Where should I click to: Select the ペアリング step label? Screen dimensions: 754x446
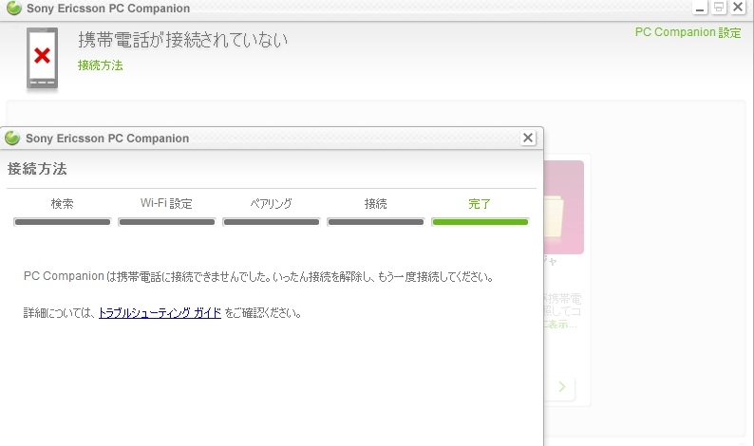271,203
